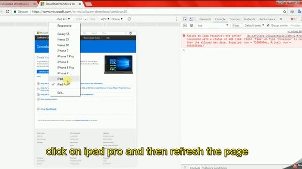The width and height of the screenshot is (302, 169).
Task: Reload the page with the refresh icon
Action: click(x=8, y=11)
